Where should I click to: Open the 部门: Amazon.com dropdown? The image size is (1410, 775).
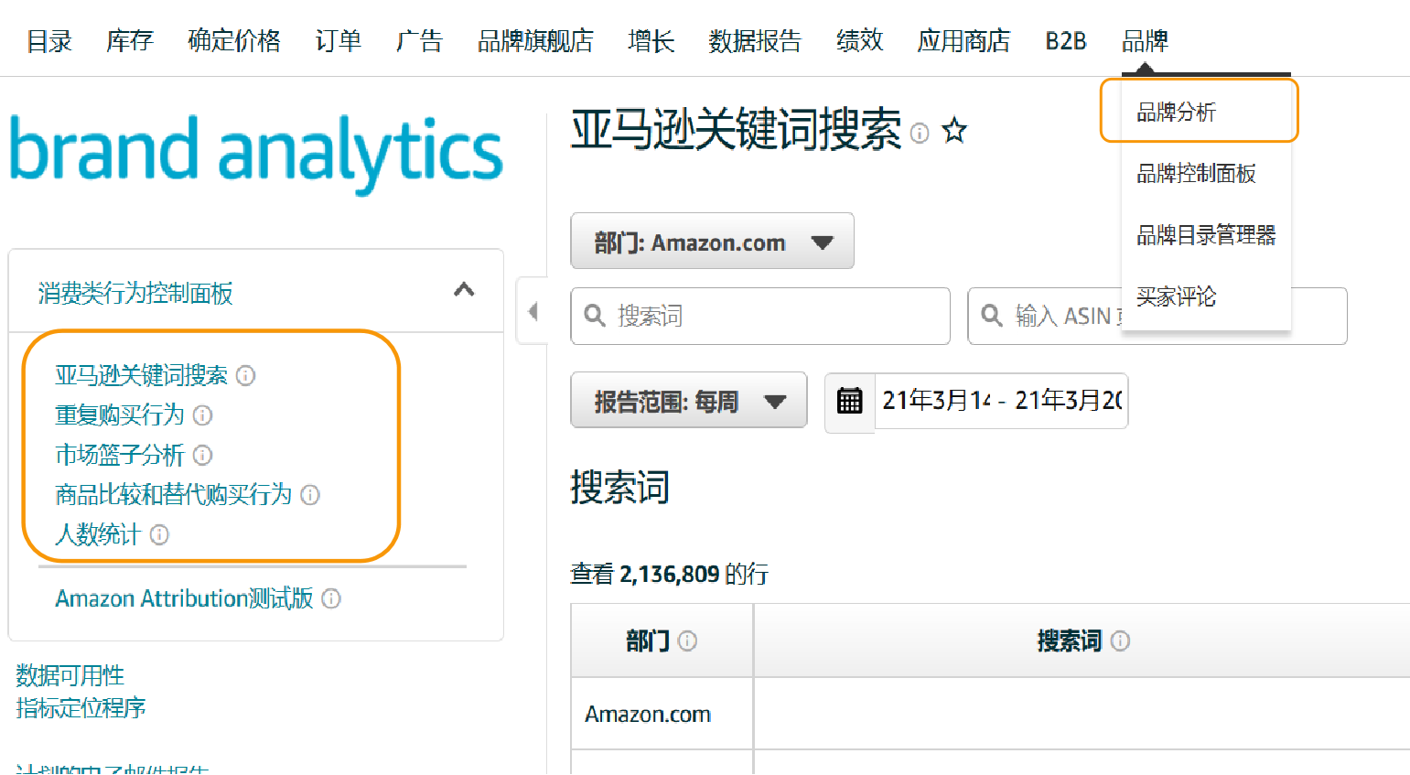tap(712, 242)
